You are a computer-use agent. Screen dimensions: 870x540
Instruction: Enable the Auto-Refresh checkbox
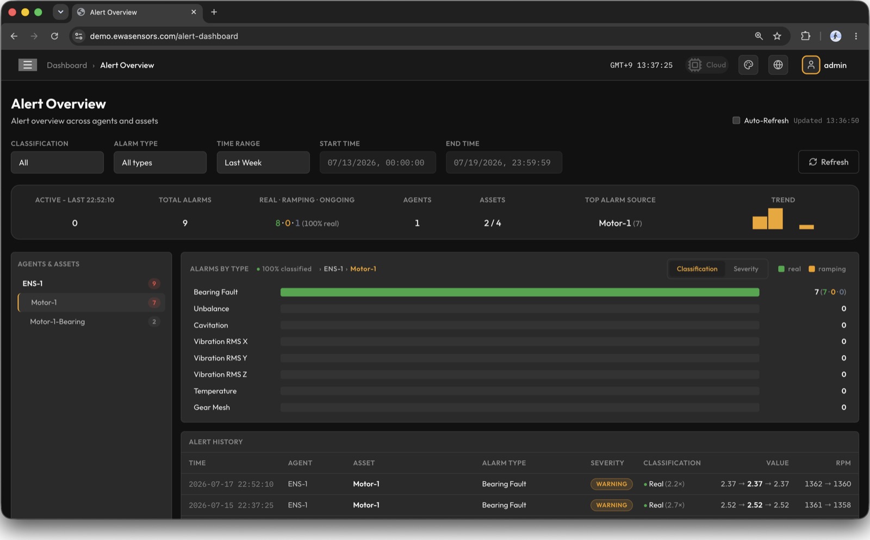tap(736, 121)
